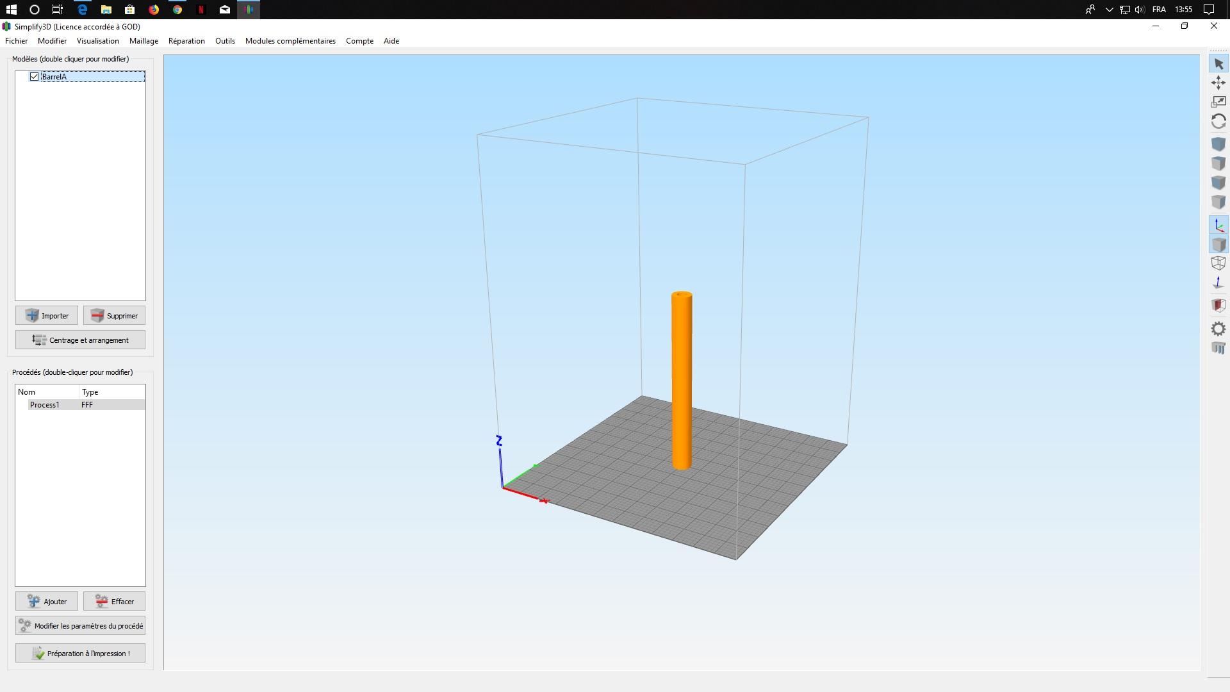Uncheck the BarrelA model checkbox
This screenshot has width=1230, height=692.
35,77
